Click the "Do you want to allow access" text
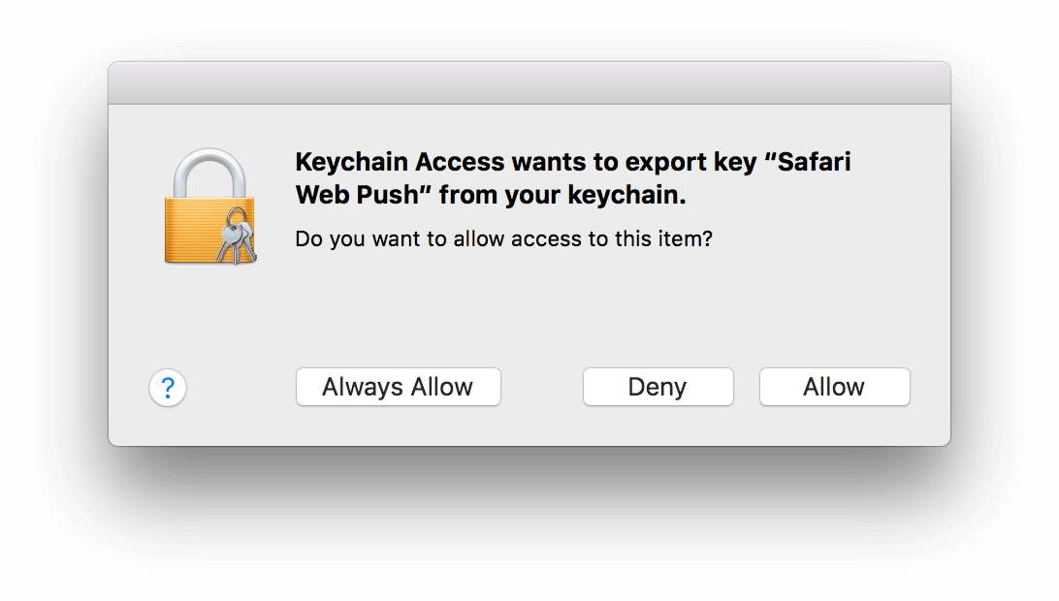The height and width of the screenshot is (601, 1059). point(438,239)
